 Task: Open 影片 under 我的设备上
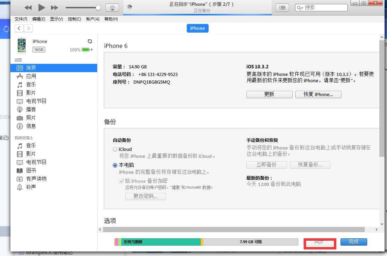coord(54,154)
